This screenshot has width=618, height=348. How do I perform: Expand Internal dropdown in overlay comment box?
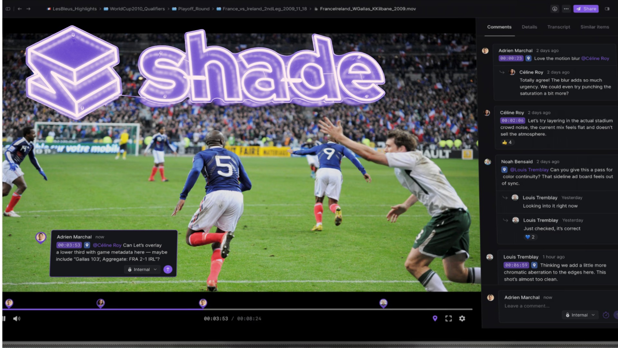click(142, 269)
